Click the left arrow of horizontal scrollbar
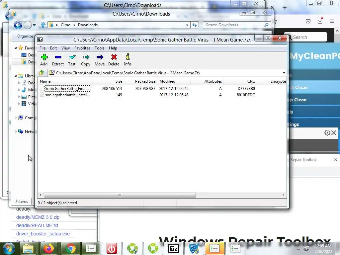Screen dimensions: 340x255 41,195
